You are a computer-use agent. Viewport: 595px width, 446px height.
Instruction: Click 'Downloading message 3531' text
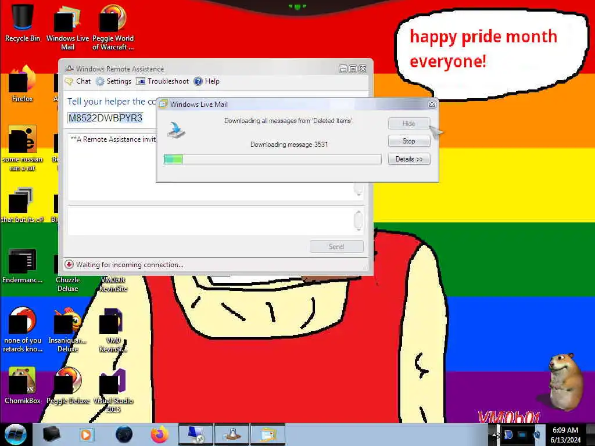[x=289, y=145]
